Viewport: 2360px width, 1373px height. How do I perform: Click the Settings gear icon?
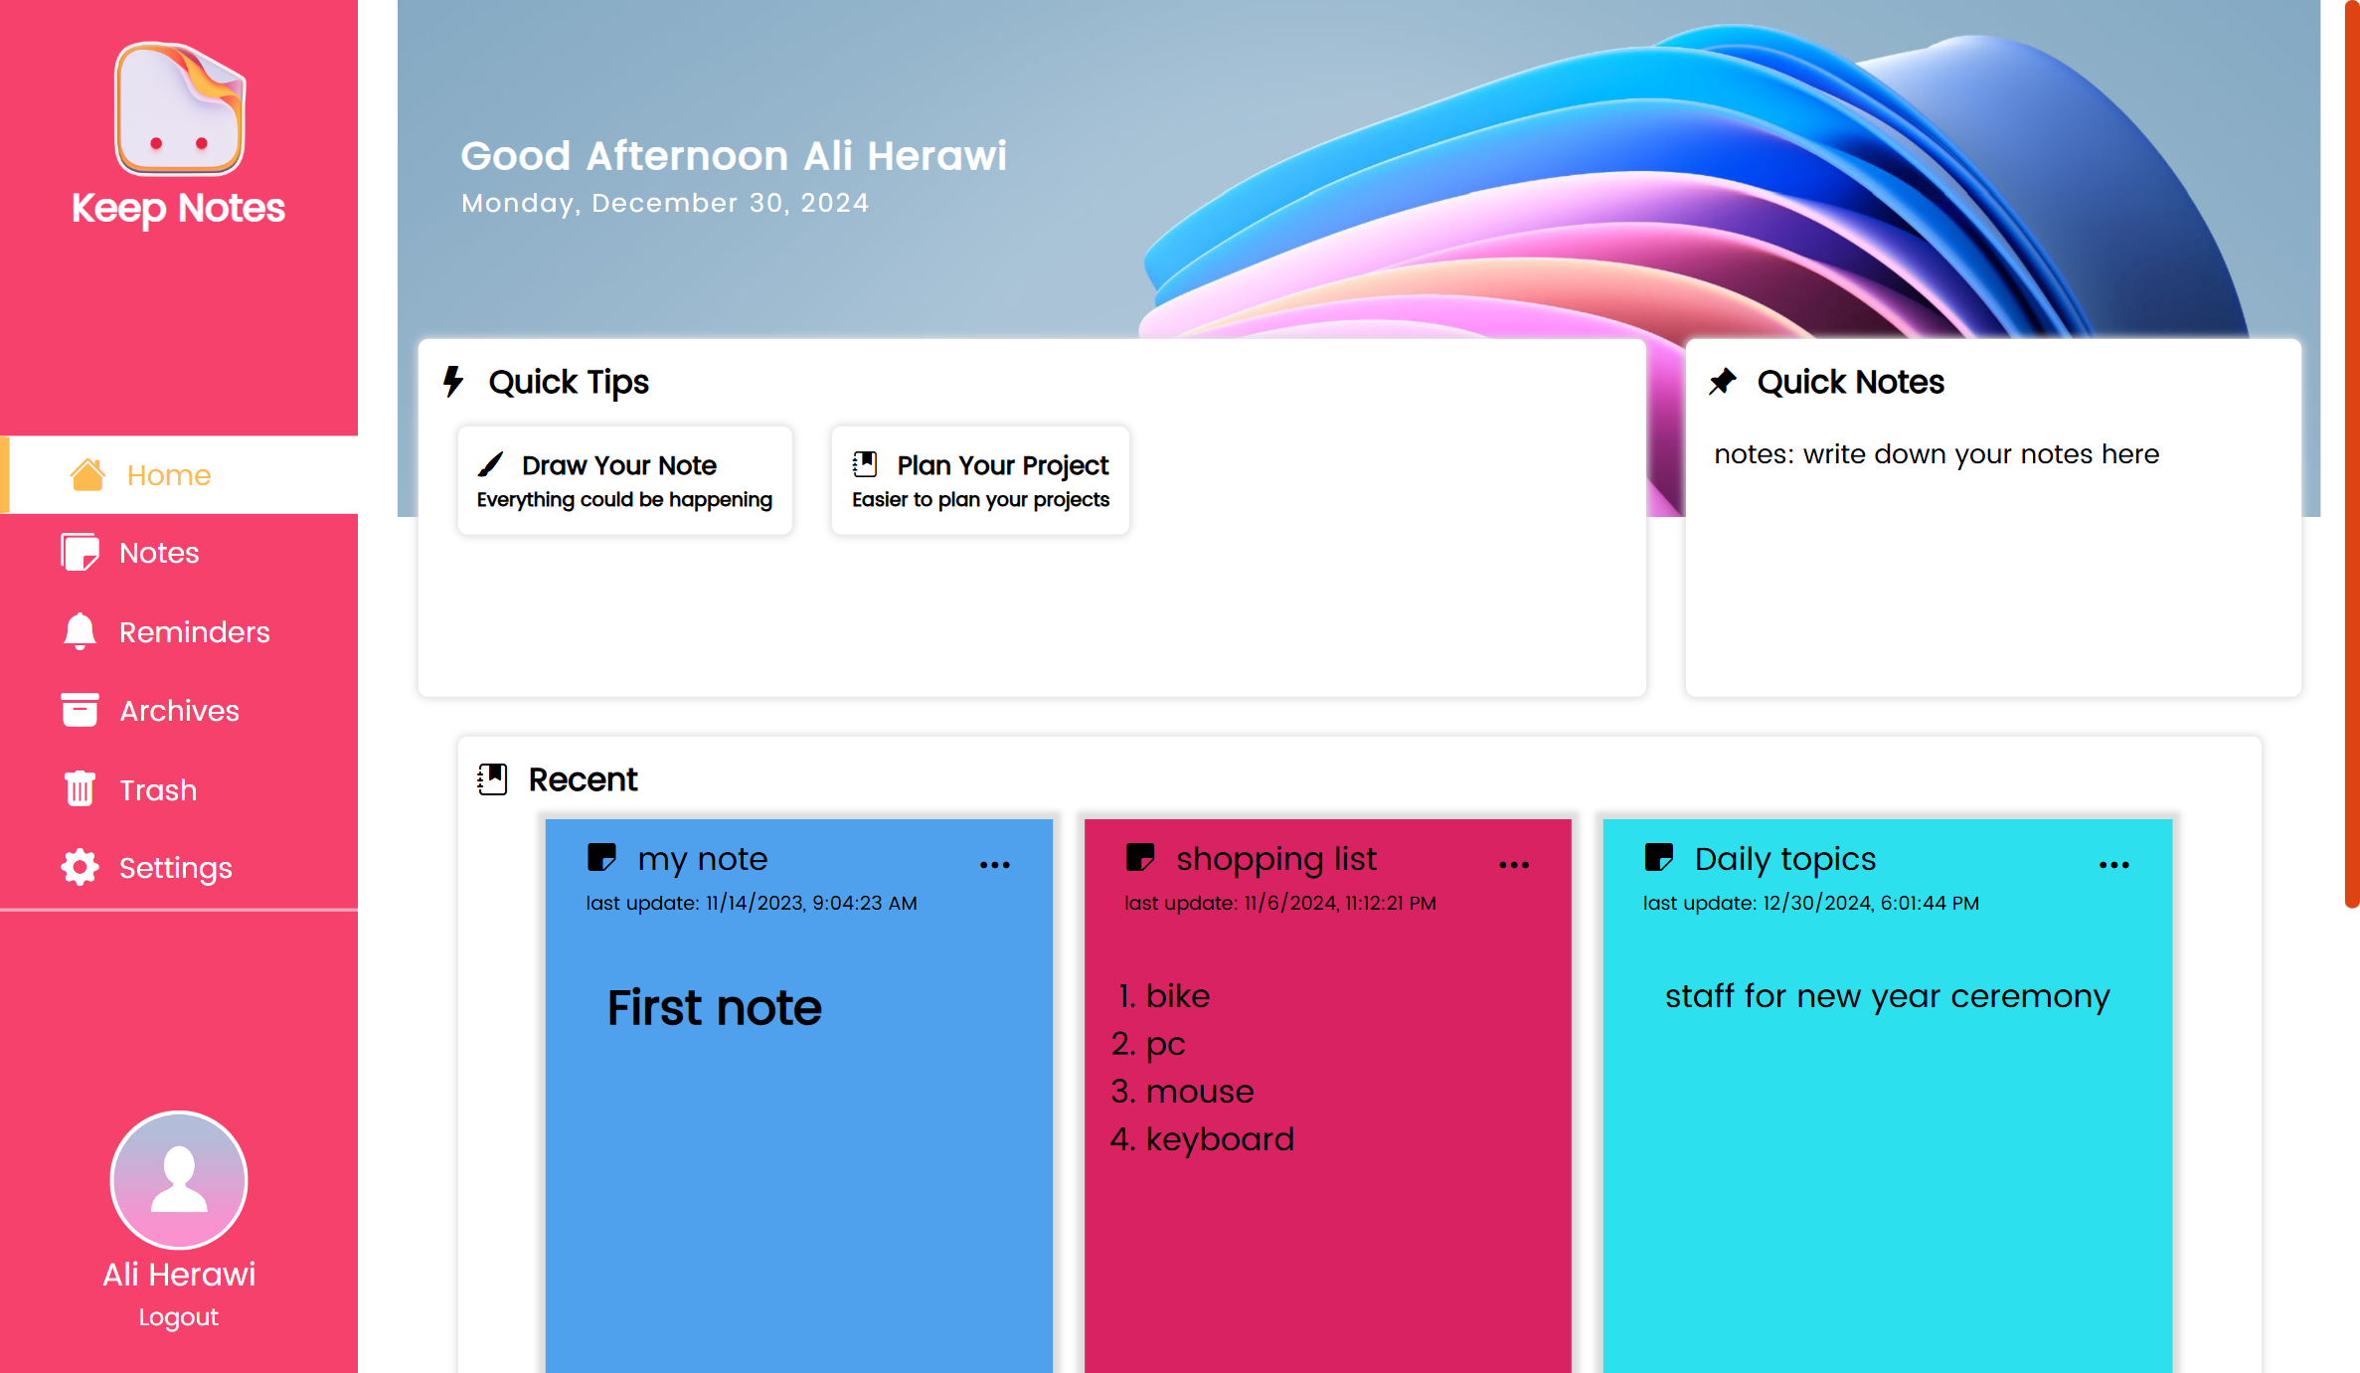80,867
